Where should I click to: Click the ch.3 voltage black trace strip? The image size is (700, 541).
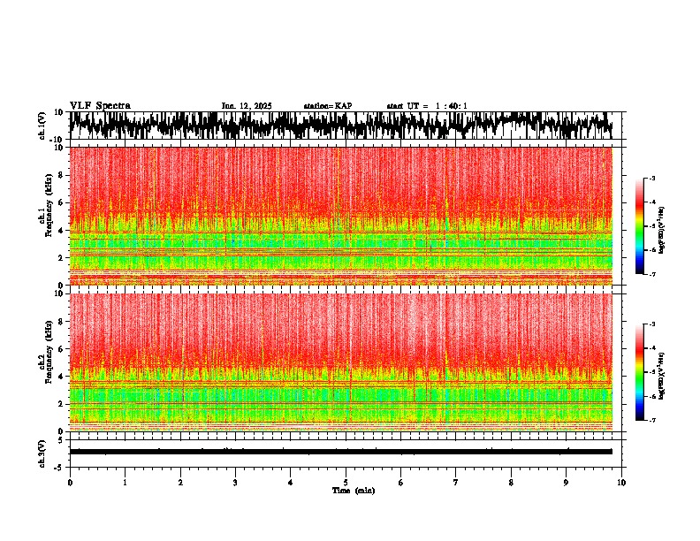(341, 452)
